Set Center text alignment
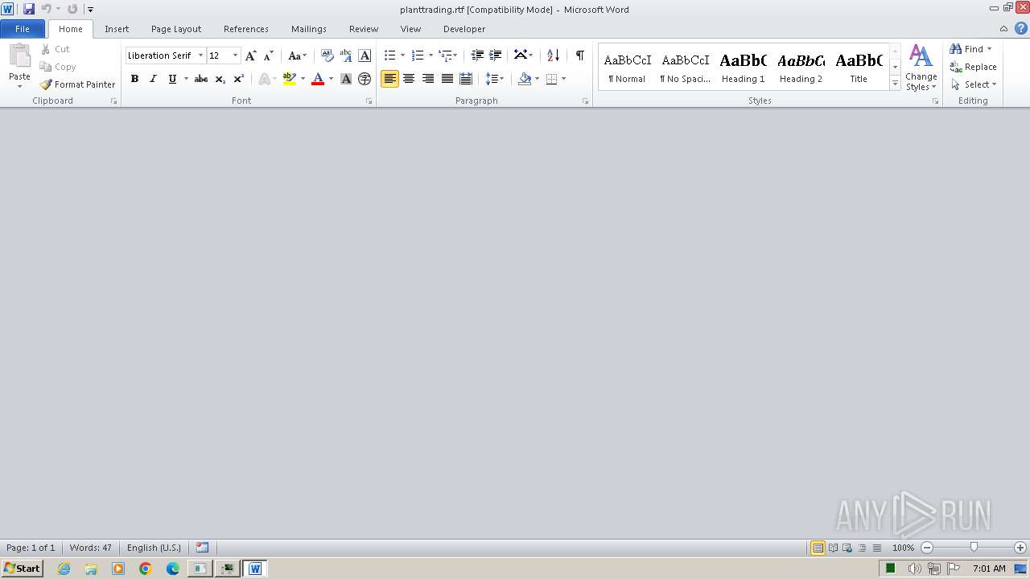This screenshot has width=1030, height=579. [409, 79]
